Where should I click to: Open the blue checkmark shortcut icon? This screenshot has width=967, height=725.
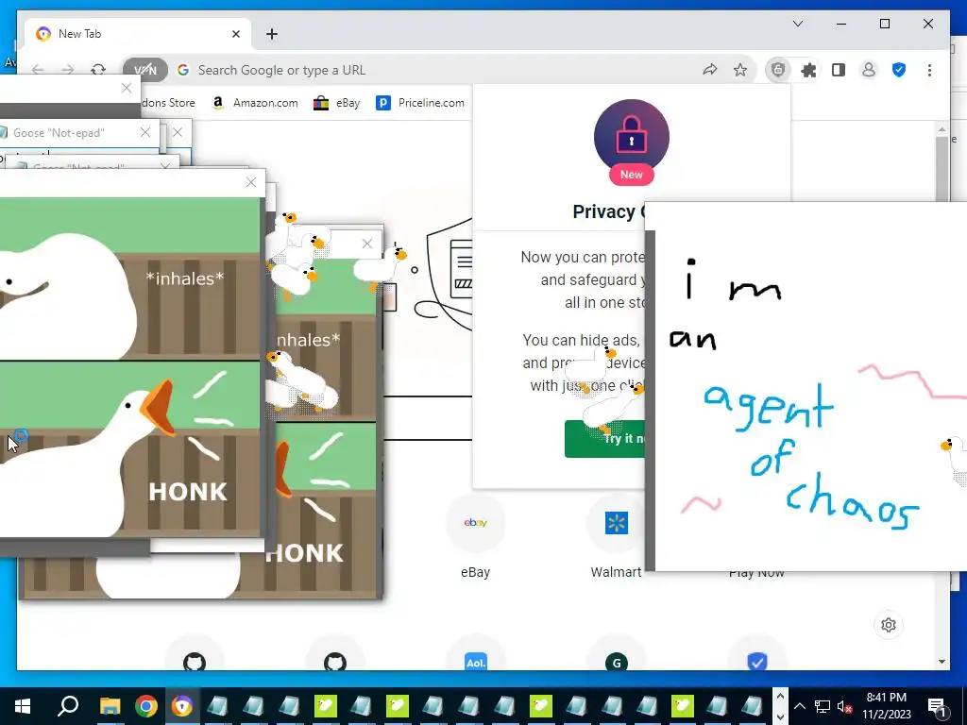[756, 662]
